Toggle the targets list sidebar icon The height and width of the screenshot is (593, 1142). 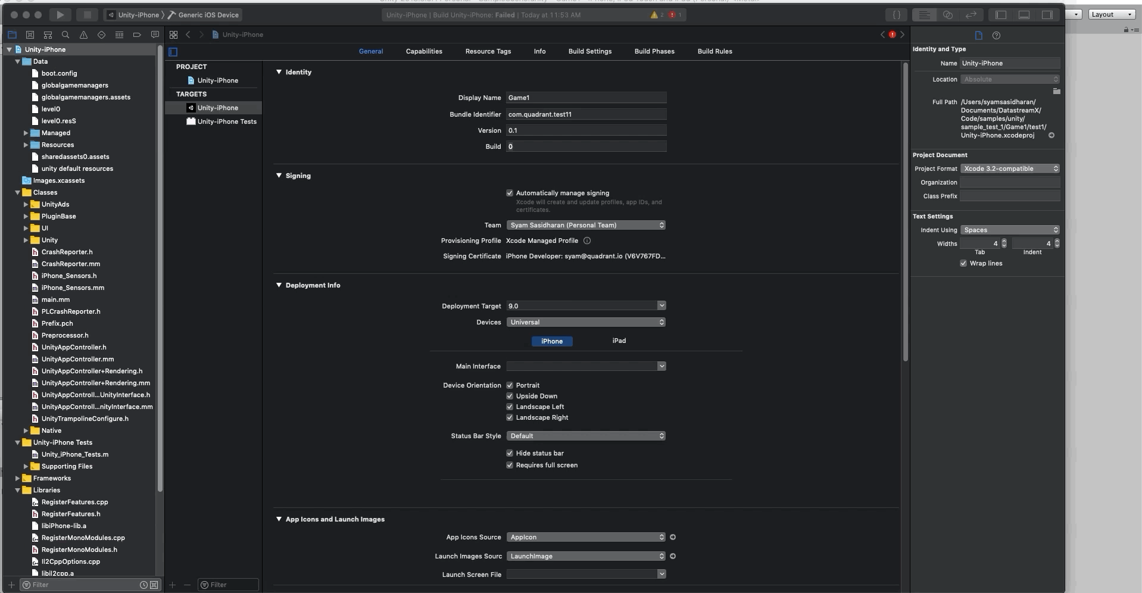click(x=173, y=52)
